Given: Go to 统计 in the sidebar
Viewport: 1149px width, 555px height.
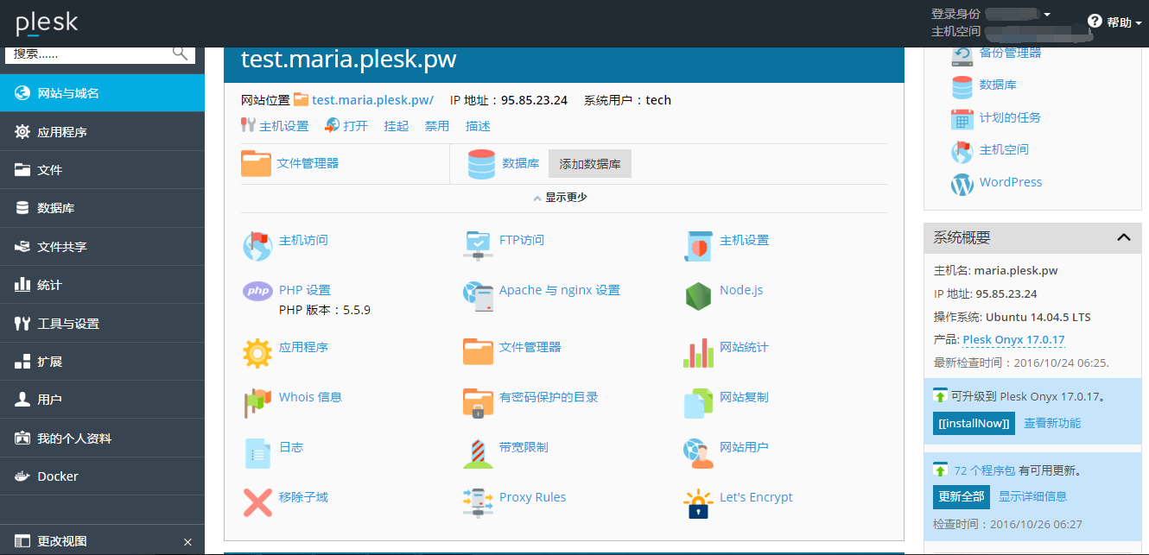Looking at the screenshot, I should pos(102,285).
